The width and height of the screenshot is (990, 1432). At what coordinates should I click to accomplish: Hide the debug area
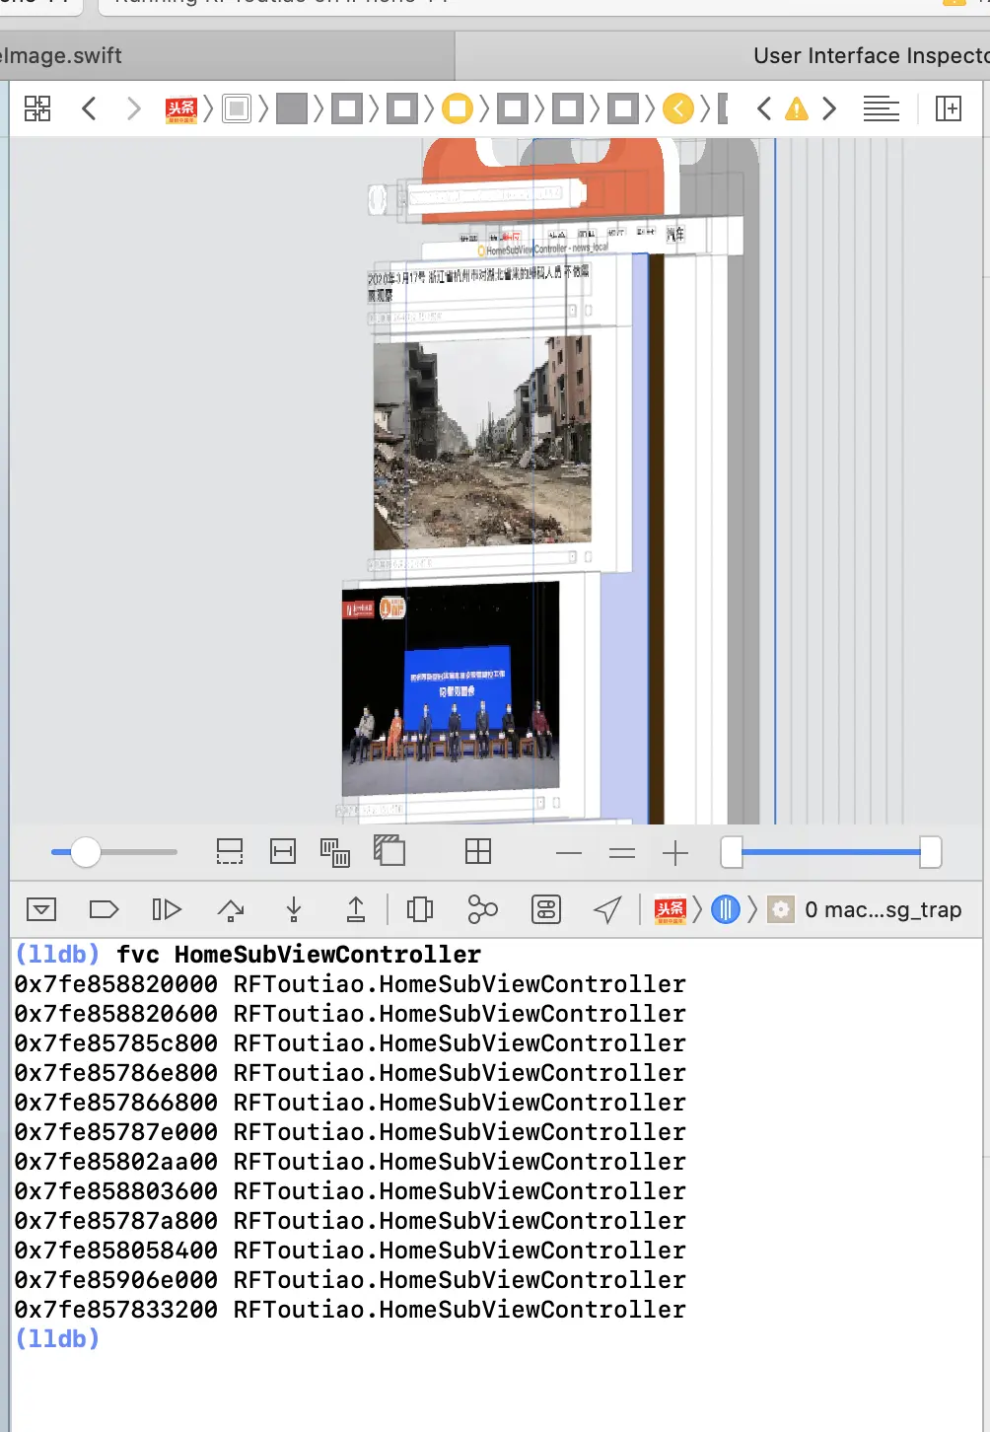click(x=41, y=909)
